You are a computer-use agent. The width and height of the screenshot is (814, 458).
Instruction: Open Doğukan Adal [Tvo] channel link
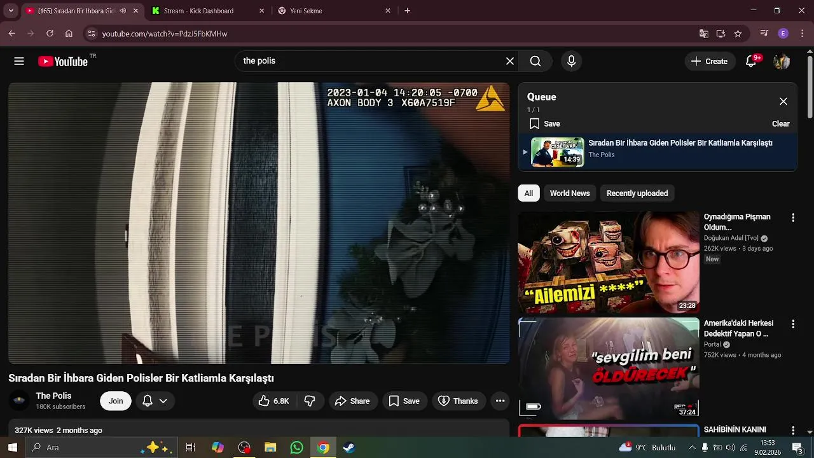click(731, 238)
